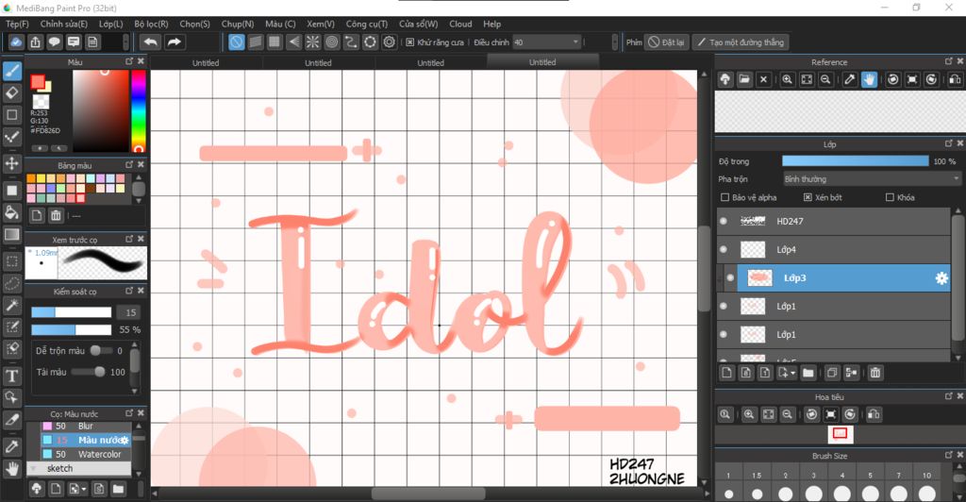Hide the HD247 layer
The width and height of the screenshot is (966, 502).
724,221
